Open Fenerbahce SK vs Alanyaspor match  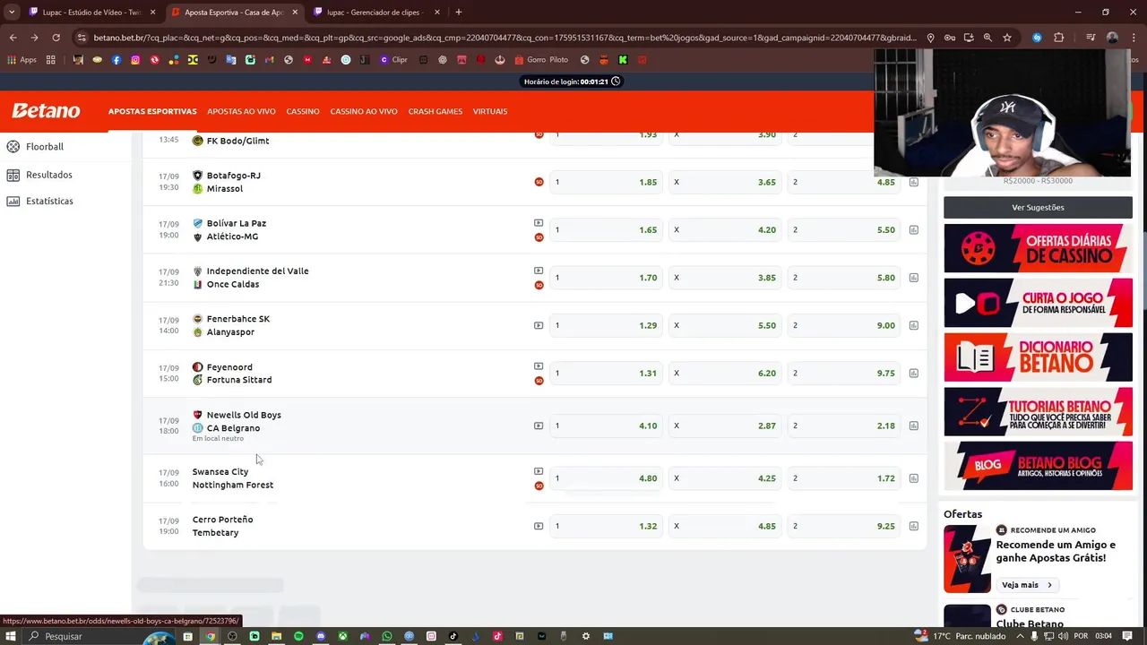tap(231, 325)
